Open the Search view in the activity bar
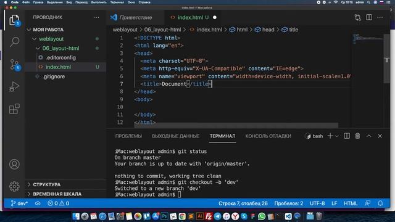The height and width of the screenshot is (222, 395). 14,42
